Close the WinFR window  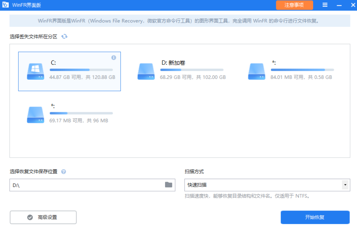coord(353,5)
